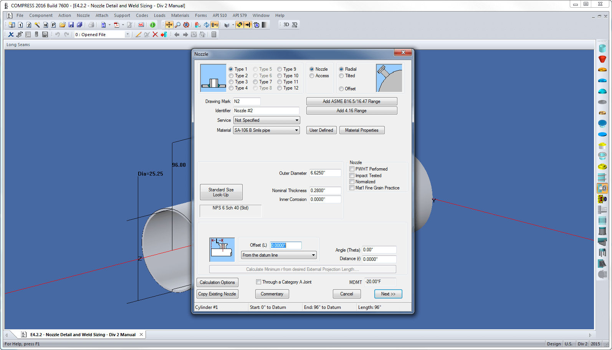Open the Component menu
The width and height of the screenshot is (612, 350).
41,15
